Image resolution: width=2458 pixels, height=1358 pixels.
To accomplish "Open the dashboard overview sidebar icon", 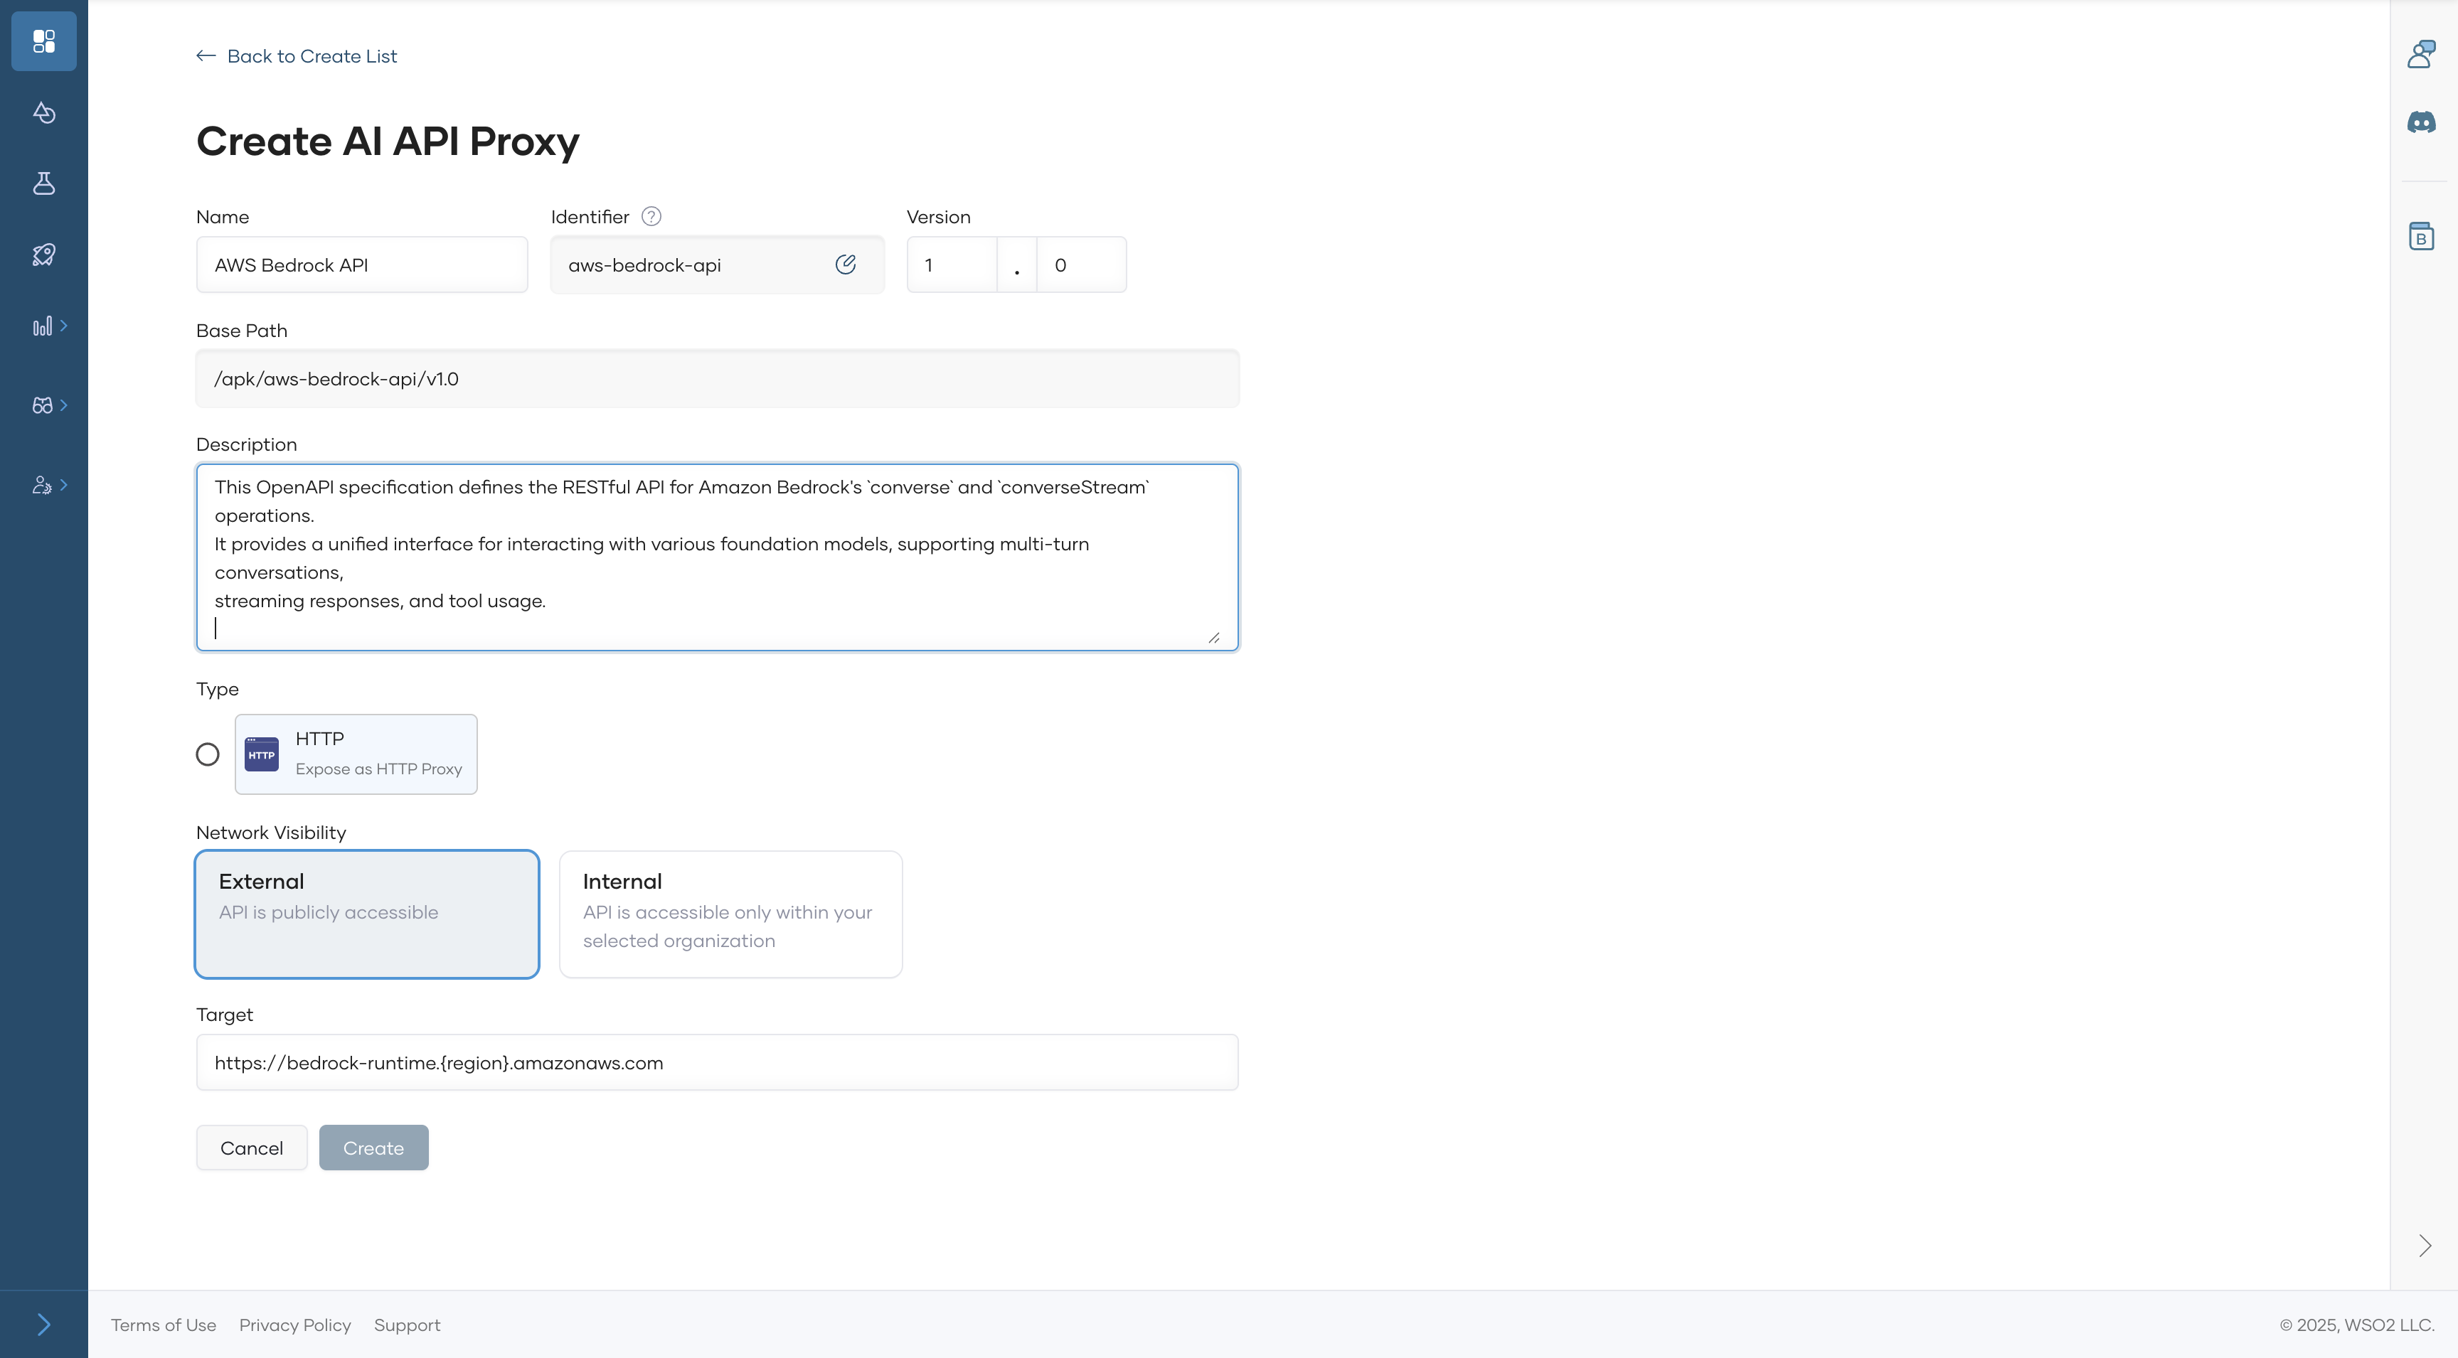I will pos(44,41).
